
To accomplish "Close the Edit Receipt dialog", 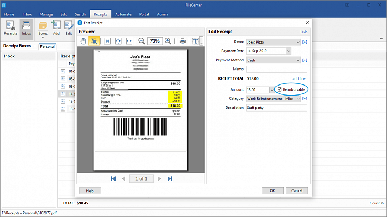I will point(307,23).
